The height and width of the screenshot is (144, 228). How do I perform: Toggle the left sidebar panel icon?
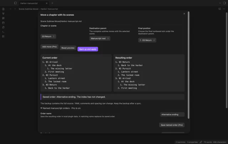(x=15, y=3)
